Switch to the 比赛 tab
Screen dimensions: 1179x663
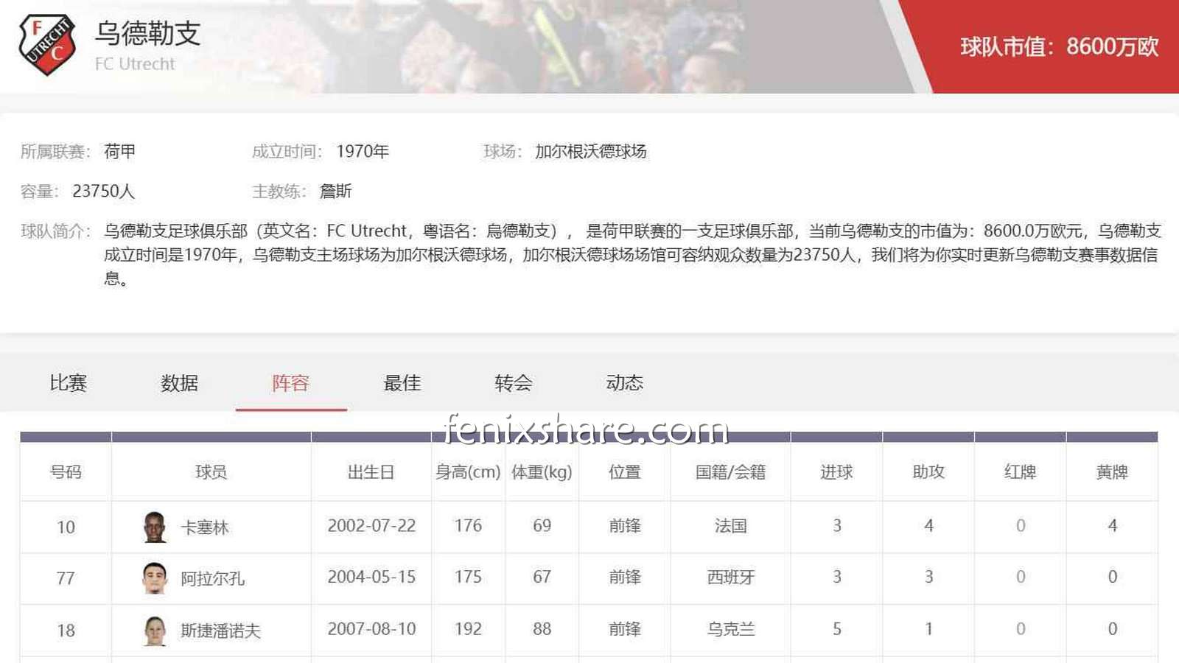tap(69, 383)
